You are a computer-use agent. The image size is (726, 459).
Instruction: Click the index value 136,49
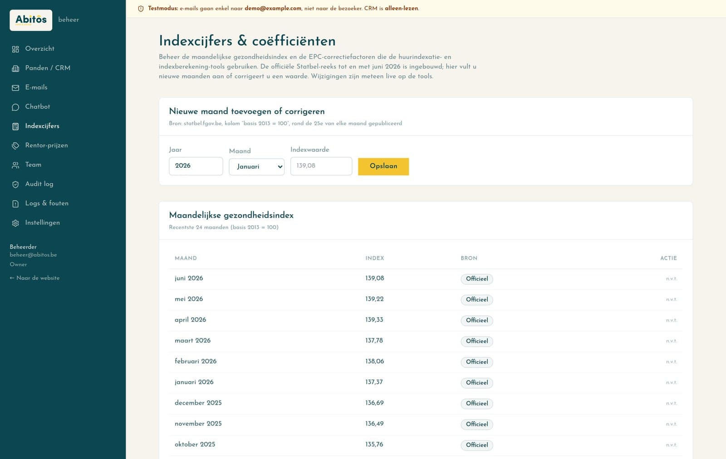coord(374,424)
